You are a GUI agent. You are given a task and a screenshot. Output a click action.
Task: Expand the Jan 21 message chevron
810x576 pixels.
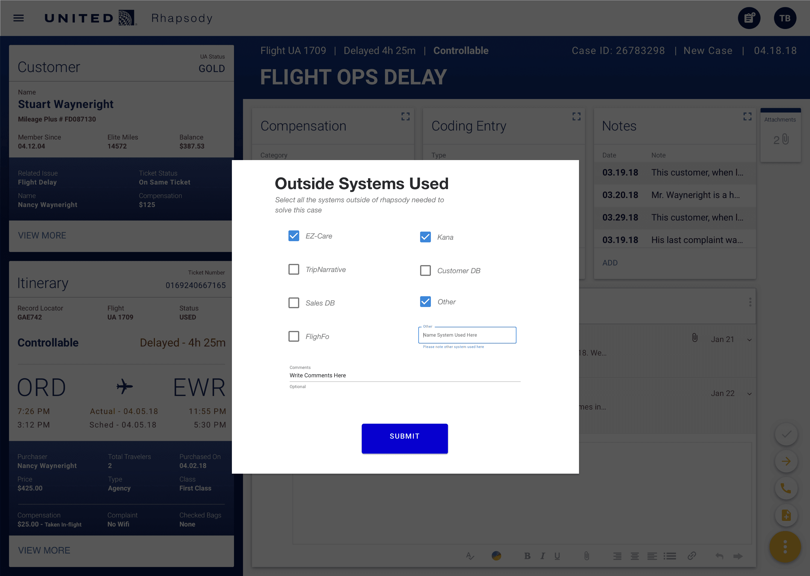[749, 340]
